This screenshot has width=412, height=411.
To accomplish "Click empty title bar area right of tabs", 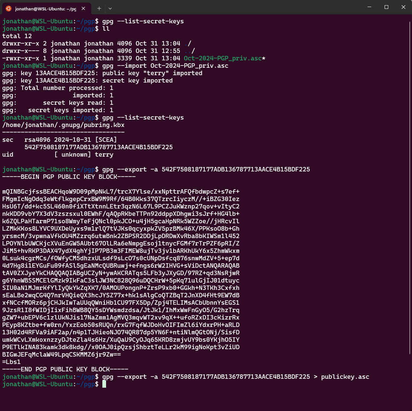I will click(237, 7).
